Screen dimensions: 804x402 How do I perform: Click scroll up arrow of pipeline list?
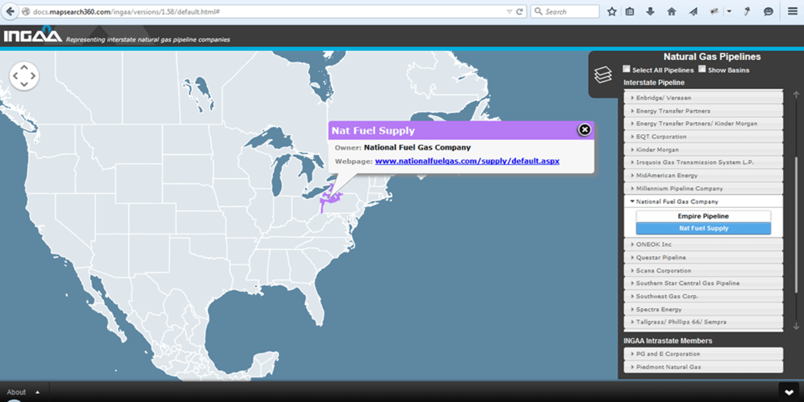(796, 95)
